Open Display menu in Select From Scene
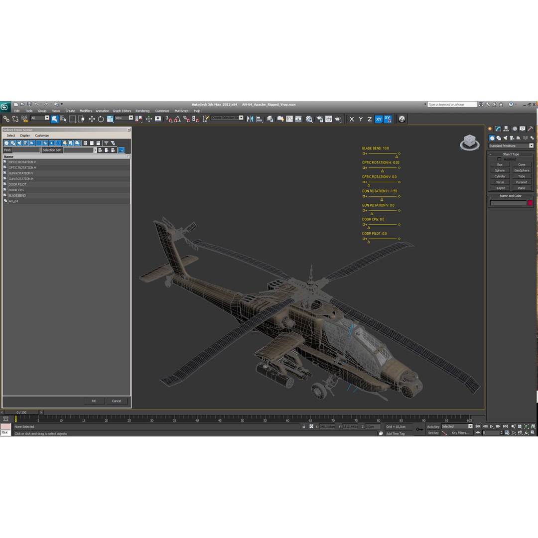The height and width of the screenshot is (538, 538). [25, 135]
